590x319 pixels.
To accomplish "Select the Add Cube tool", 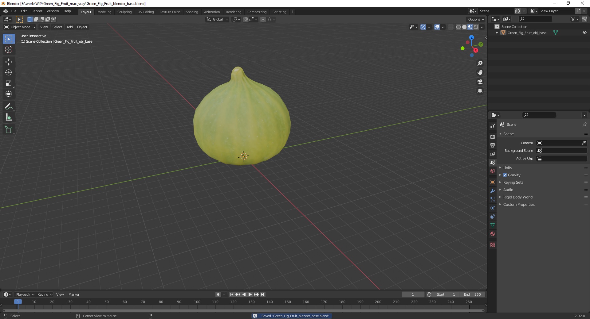I will click(9, 130).
